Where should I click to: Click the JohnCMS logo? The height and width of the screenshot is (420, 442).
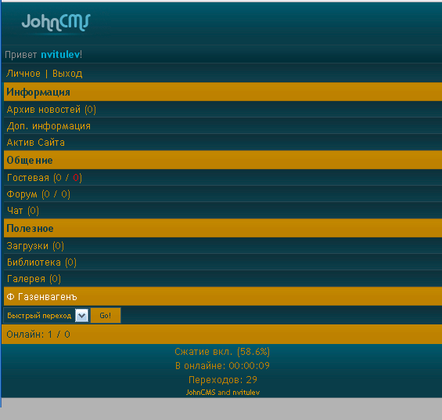(56, 24)
